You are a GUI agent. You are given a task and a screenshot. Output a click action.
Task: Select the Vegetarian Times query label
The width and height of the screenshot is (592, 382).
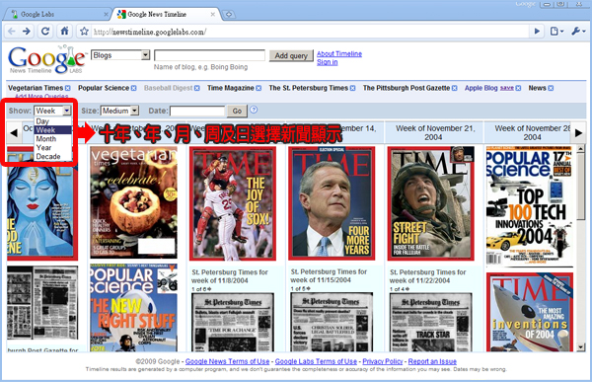[36, 88]
